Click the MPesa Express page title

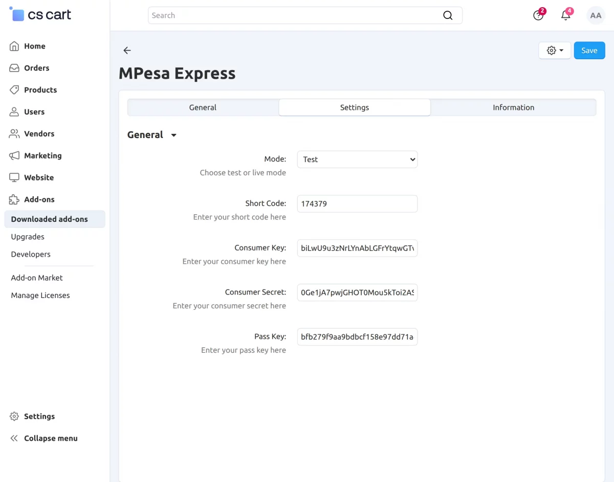tap(177, 74)
